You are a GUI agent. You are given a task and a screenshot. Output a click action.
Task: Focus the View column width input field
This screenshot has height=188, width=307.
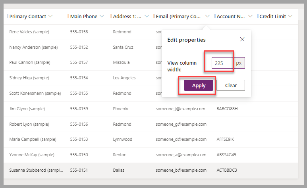222,63
